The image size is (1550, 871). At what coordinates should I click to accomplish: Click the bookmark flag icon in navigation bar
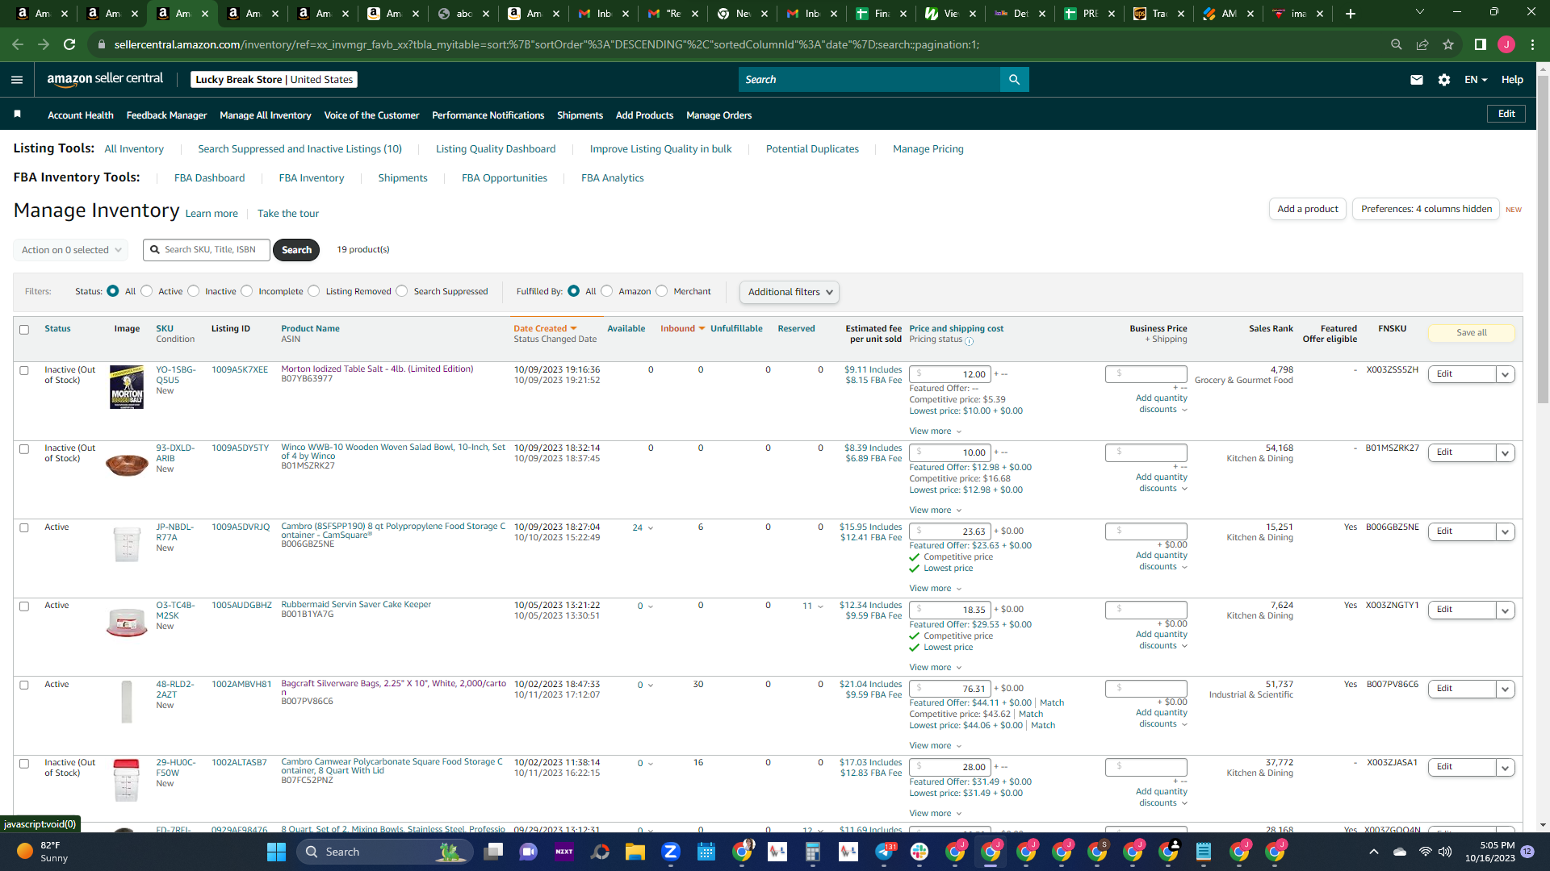(x=17, y=115)
